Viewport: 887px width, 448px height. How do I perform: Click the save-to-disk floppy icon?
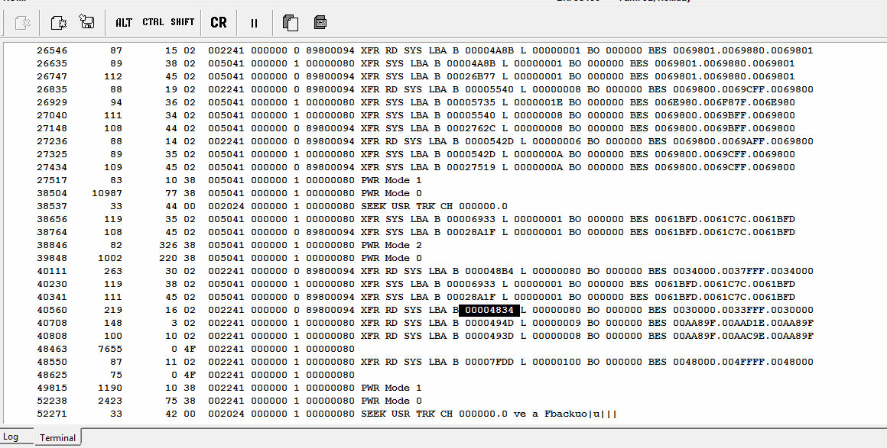click(x=86, y=22)
